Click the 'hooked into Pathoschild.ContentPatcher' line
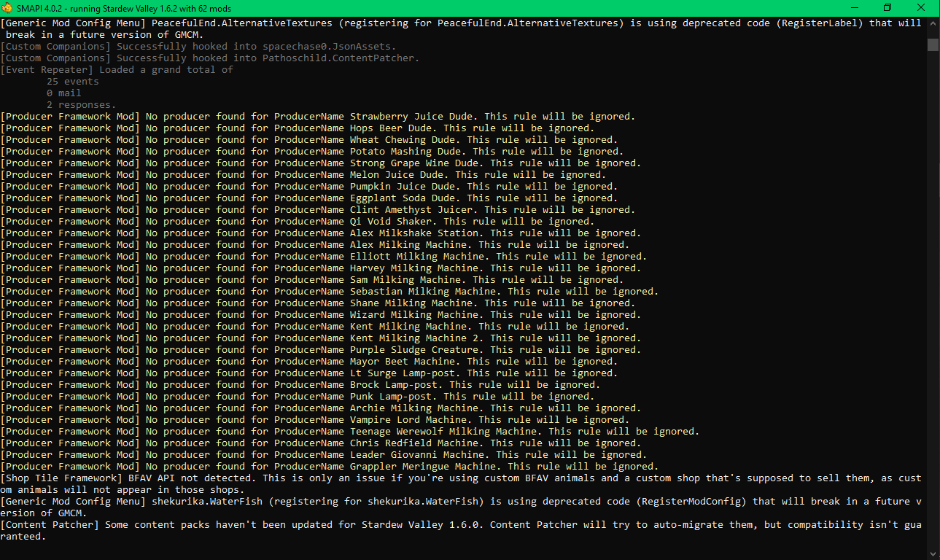This screenshot has height=560, width=940. pos(210,58)
